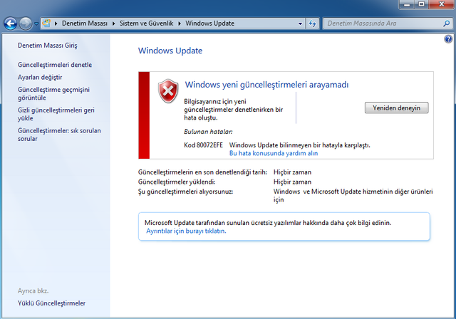Click Bu hata konusunda yardım alın
Image resolution: width=456 pixels, height=319 pixels.
[274, 153]
